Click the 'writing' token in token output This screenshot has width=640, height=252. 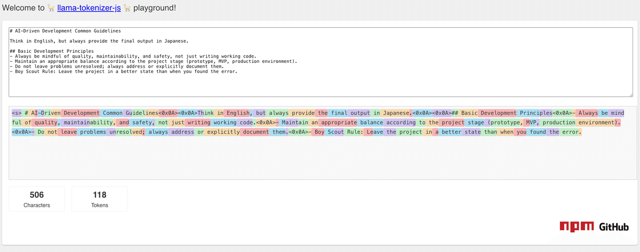tap(198, 123)
